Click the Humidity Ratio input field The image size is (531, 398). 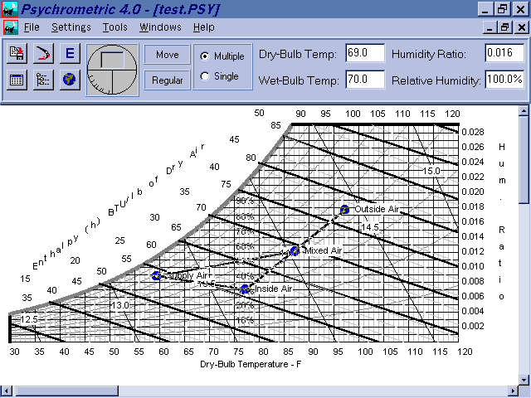(x=504, y=53)
